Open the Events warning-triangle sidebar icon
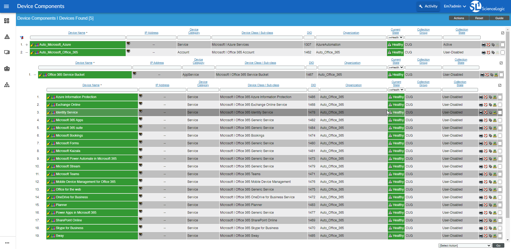This screenshot has height=249, width=511. 7,37
